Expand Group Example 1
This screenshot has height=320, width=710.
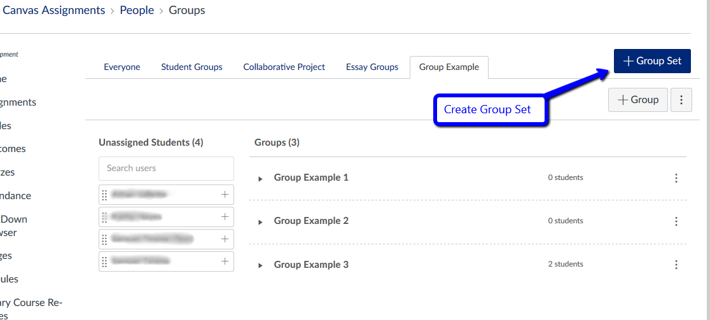[260, 179]
